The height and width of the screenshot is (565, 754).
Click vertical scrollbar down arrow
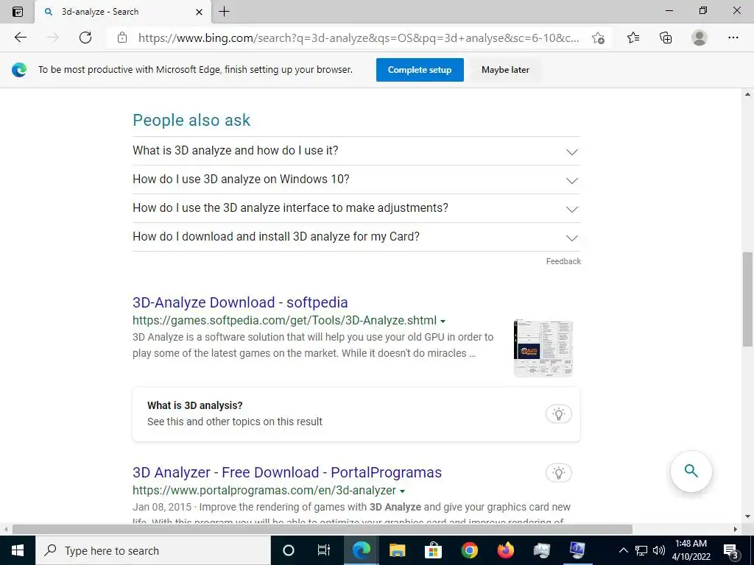pos(748,517)
